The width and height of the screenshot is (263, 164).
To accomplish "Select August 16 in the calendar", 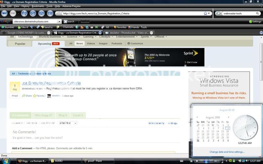I will click(x=227, y=132).
